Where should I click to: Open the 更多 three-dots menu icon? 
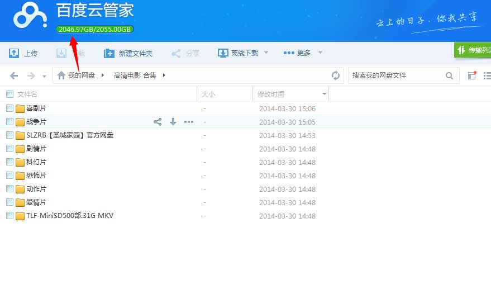coord(289,53)
